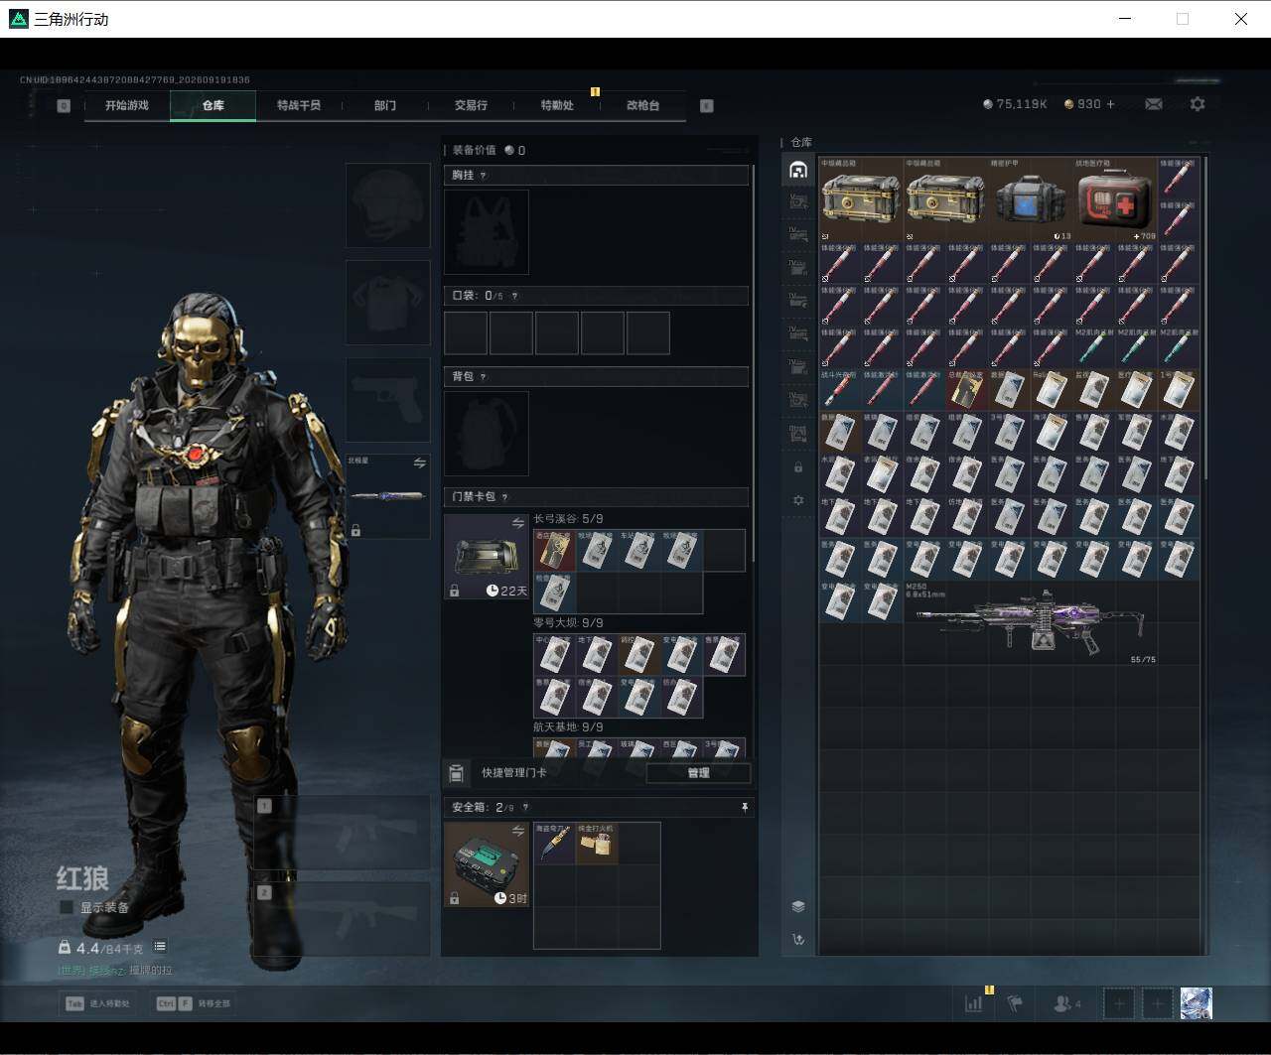Viewport: 1271px width, 1055px height.
Task: Select the 战地医疗箱 item in warehouse
Action: pos(1115,199)
